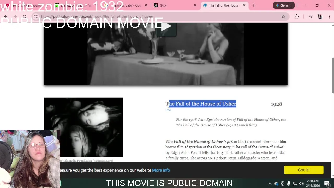Screen dimensions: 334x188
Task: Click the italic note about Jean Epstein version
Action: (231, 122)
